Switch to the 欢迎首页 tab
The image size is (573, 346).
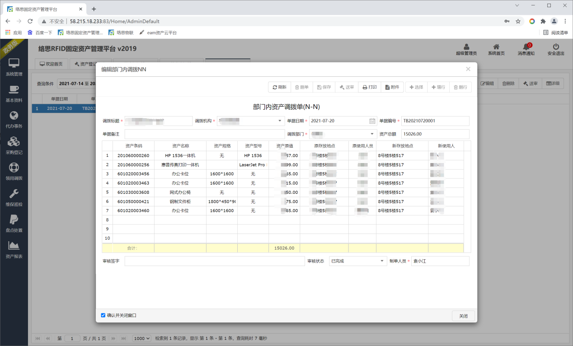pyautogui.click(x=51, y=64)
